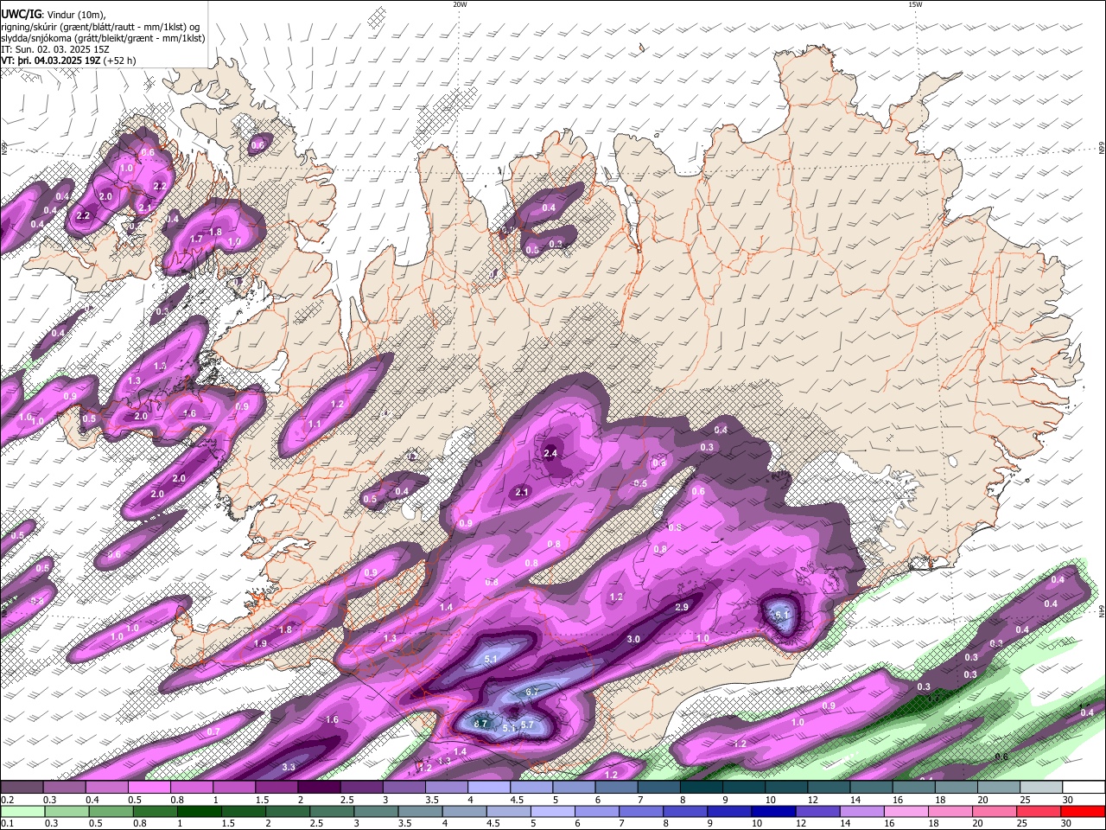Click the 3.0 precipitation value on map

coord(633,639)
